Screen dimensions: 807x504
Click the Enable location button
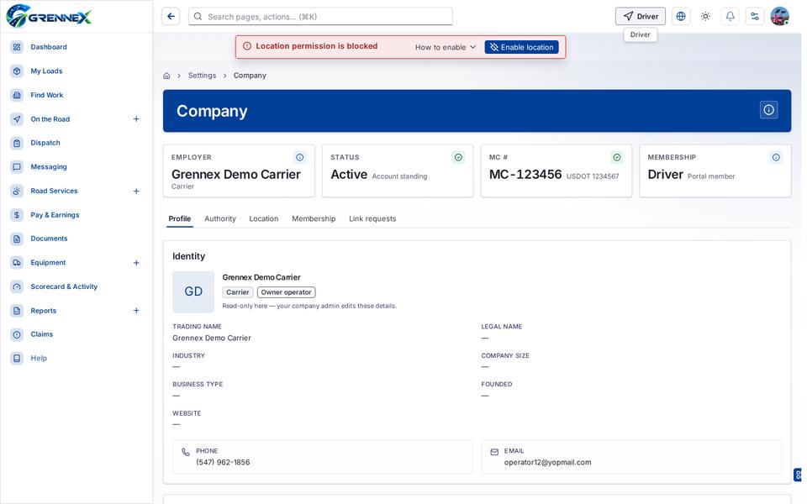pos(521,47)
